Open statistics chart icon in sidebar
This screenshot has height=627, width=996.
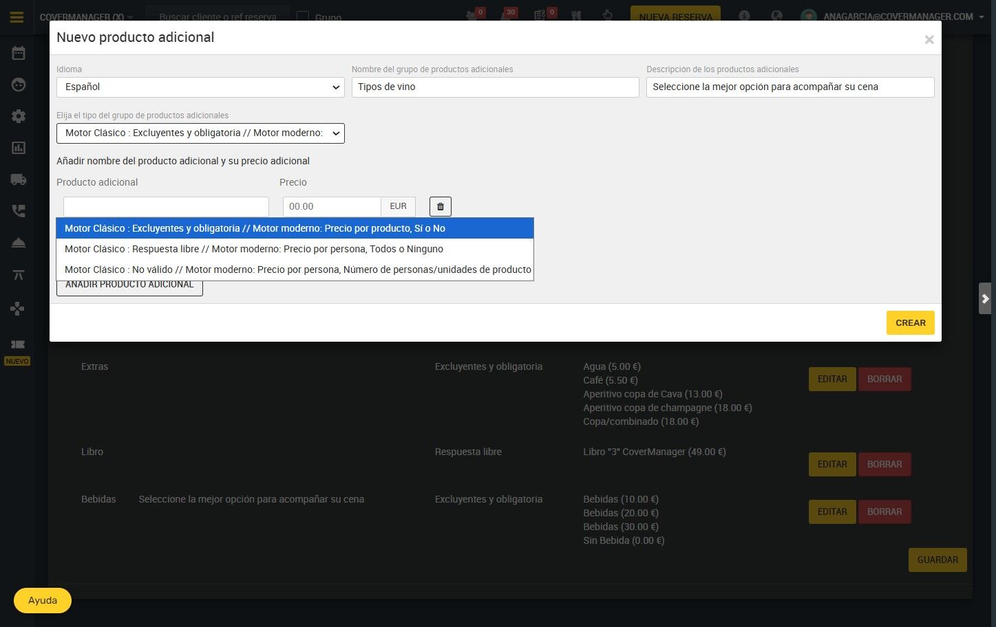coord(19,148)
